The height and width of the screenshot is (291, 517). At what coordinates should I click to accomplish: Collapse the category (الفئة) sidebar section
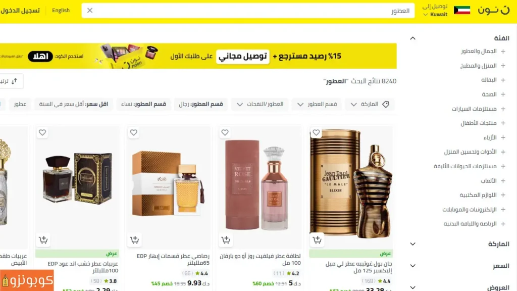(413, 38)
